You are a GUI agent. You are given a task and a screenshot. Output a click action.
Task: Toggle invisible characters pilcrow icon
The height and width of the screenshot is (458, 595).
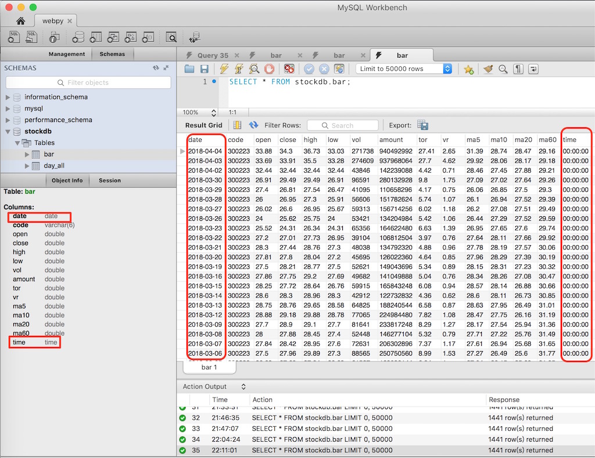518,69
